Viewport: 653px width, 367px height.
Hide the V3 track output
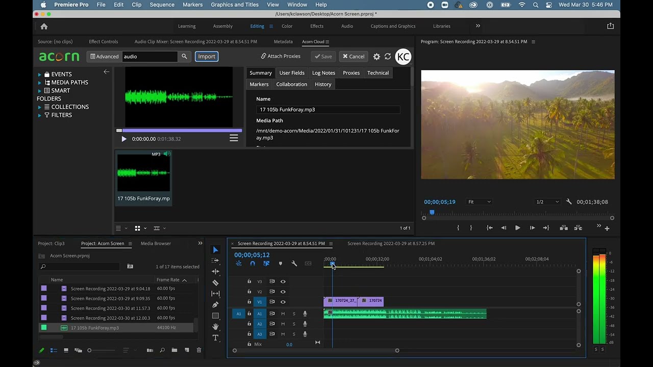pos(283,281)
